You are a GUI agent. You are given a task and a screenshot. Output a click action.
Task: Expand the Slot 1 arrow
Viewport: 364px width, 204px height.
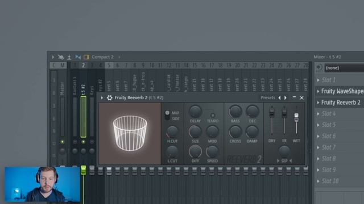(x=318, y=80)
